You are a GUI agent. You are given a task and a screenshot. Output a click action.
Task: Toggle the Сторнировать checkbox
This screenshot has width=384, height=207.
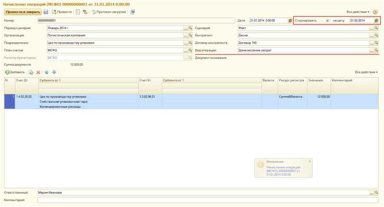coord(327,21)
